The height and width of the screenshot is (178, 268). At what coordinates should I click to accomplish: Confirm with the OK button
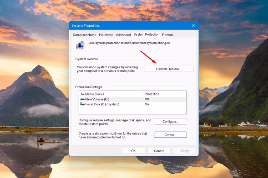133,151
